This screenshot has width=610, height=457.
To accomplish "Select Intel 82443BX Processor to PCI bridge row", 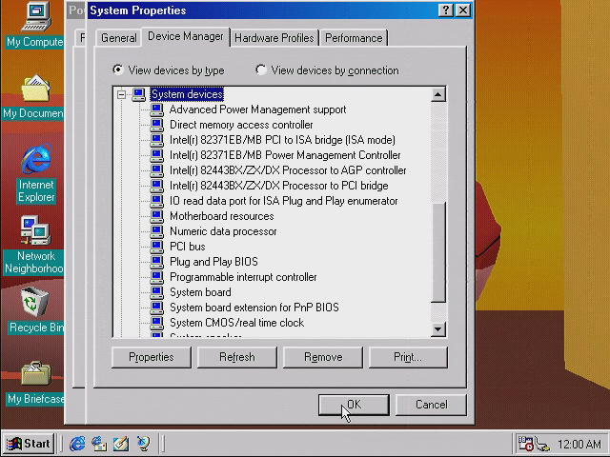I will point(279,186).
